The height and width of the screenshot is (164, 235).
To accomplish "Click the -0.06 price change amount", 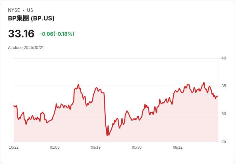I will (46, 34).
